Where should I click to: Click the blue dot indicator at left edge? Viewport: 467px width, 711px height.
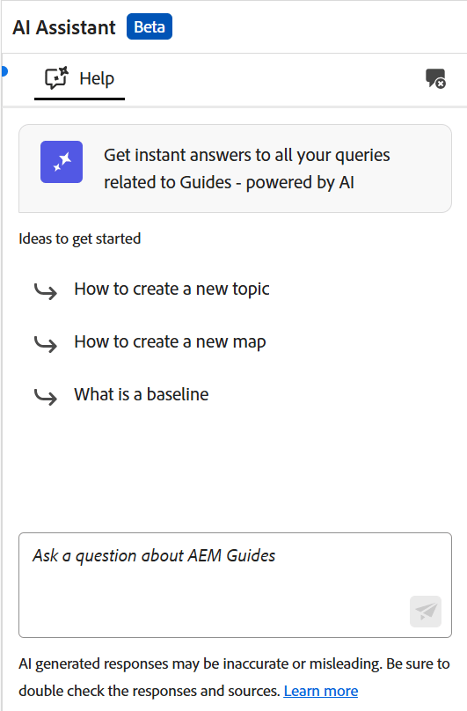coord(4,71)
